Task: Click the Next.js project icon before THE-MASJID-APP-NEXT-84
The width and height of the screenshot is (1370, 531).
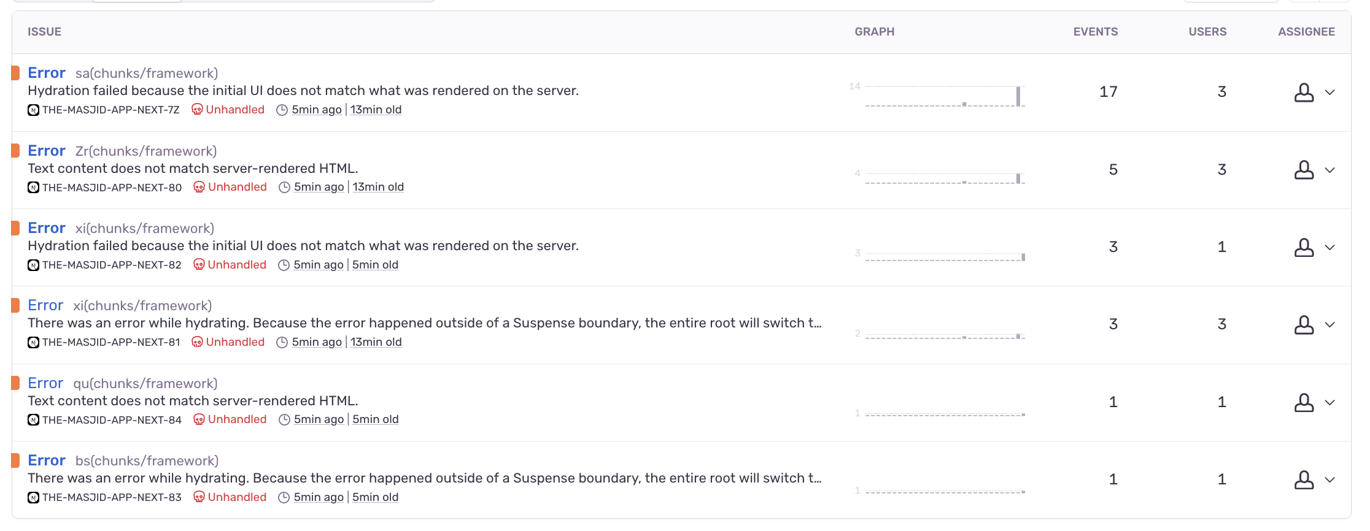Action: tap(33, 419)
